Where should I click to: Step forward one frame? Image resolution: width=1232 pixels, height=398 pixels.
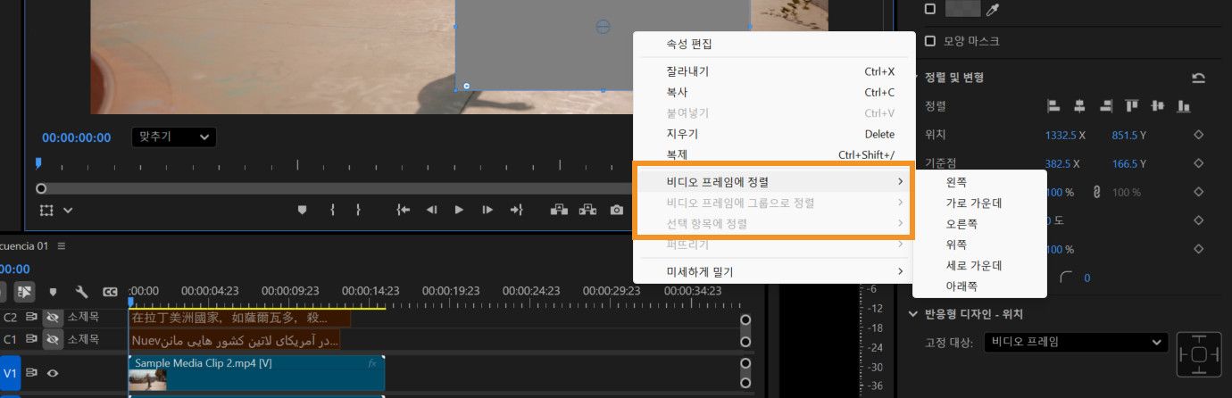(x=487, y=210)
